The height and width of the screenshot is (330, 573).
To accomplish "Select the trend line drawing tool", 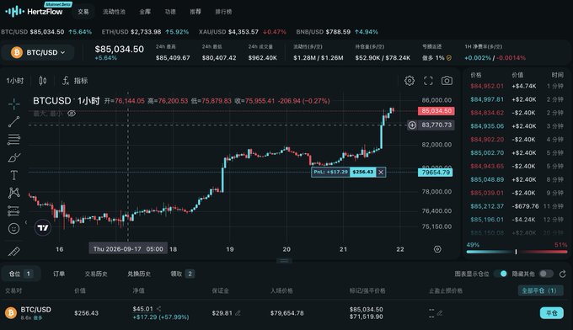I will [13, 122].
